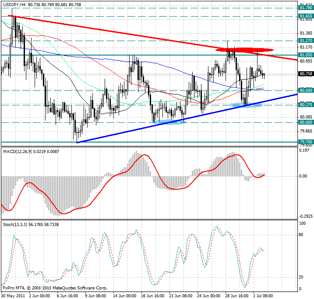Click the 30 May 2011 date label
The height and width of the screenshot is (299, 314).
[x=13, y=296]
